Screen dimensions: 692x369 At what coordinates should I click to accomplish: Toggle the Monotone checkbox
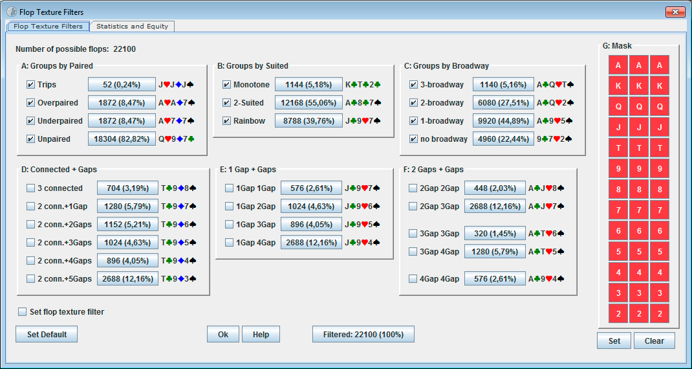tap(226, 84)
